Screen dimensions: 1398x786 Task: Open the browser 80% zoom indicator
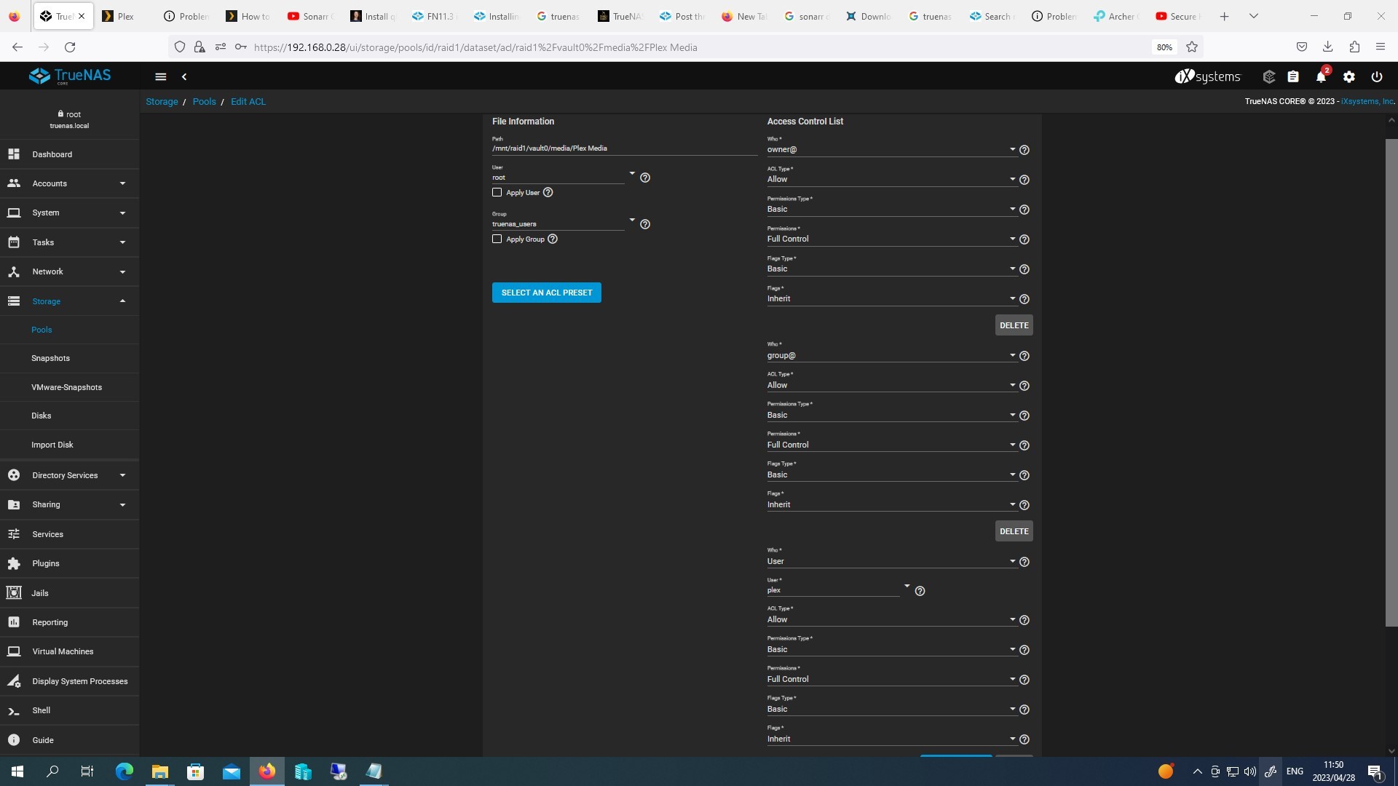(x=1164, y=47)
